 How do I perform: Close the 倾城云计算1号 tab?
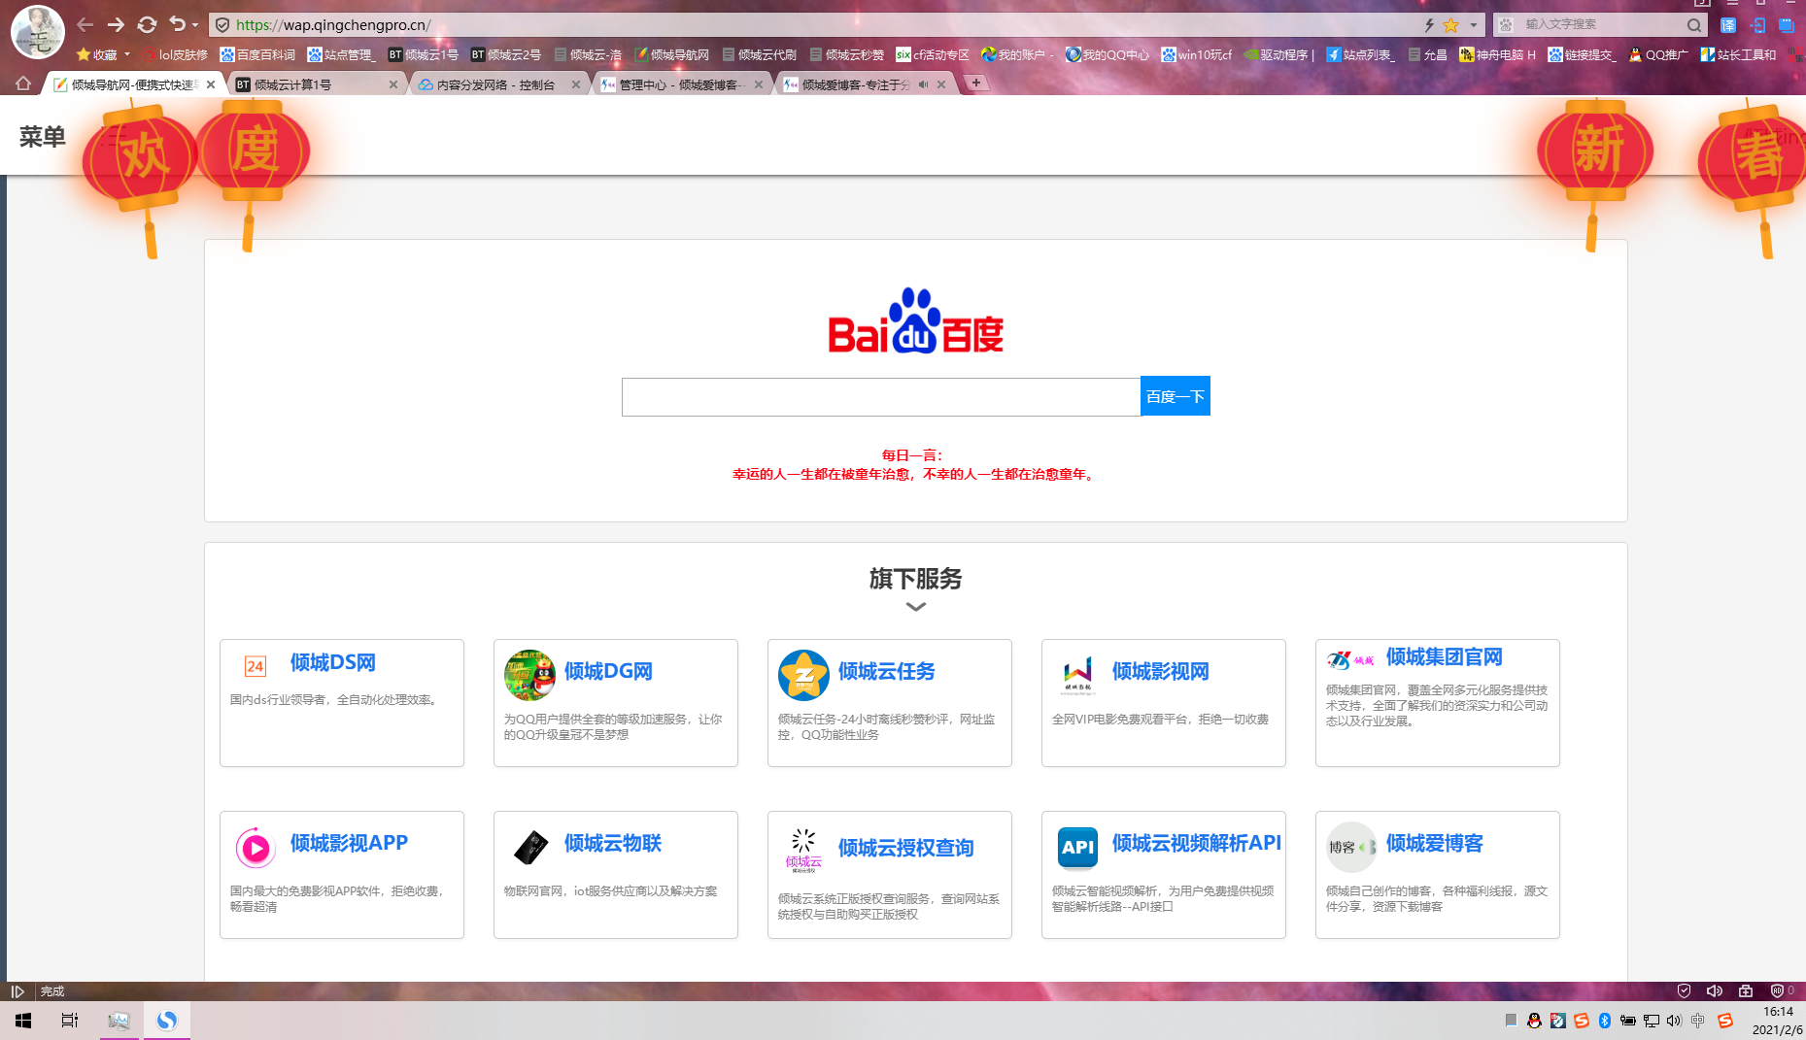[393, 84]
